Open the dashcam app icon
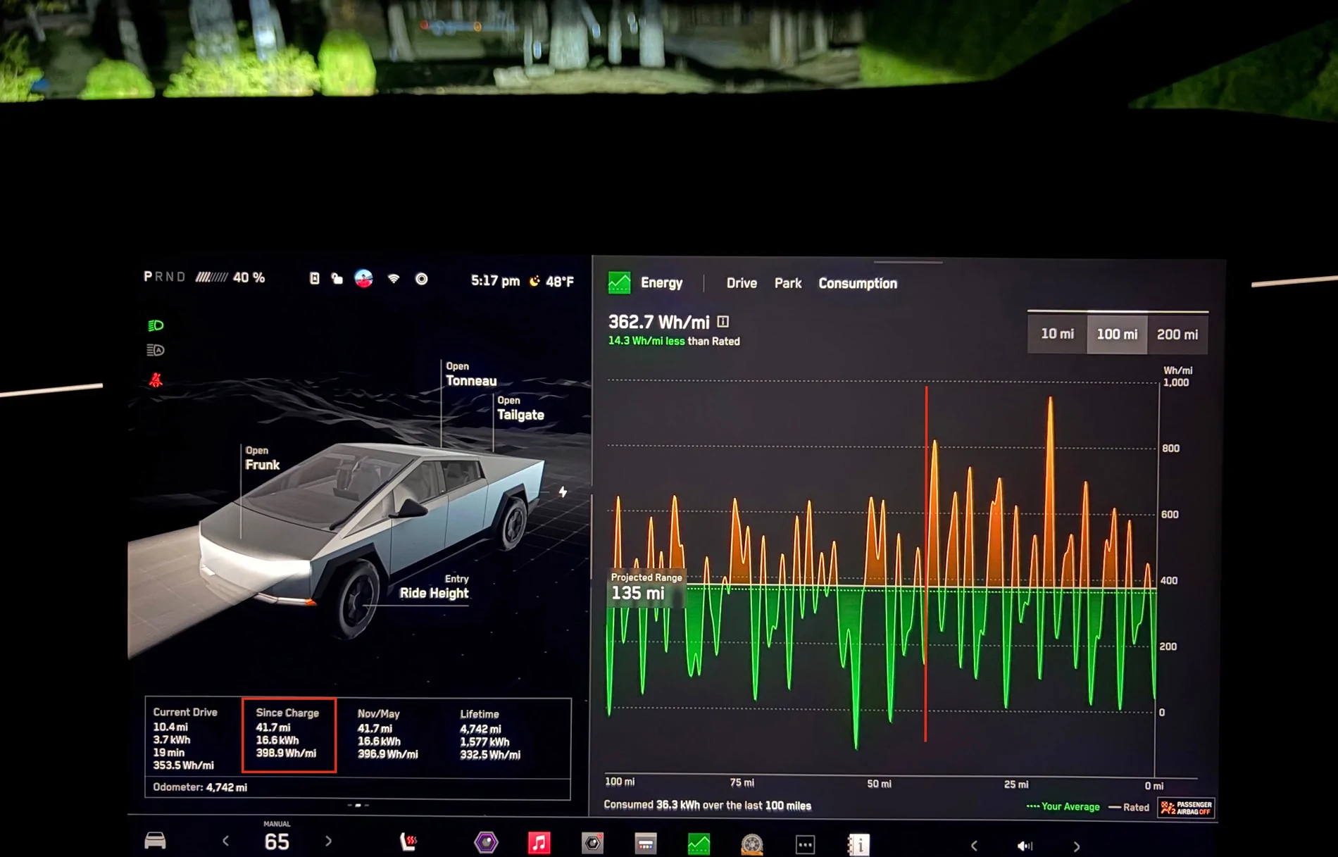The width and height of the screenshot is (1338, 857). pyautogui.click(x=592, y=843)
